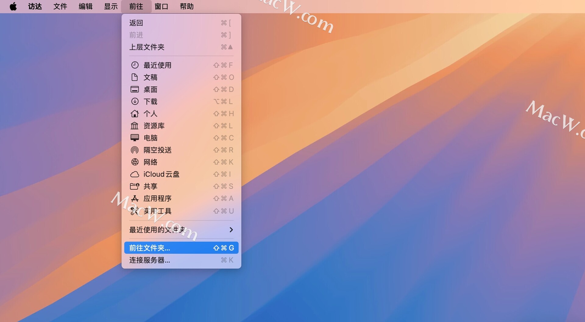Go to 应用程序 folder
Viewport: 585px width, 322px height.
181,199
